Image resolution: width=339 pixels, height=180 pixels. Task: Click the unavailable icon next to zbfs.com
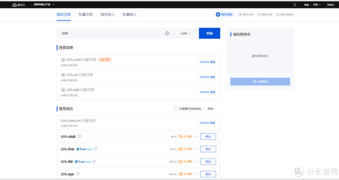pyautogui.click(x=63, y=60)
